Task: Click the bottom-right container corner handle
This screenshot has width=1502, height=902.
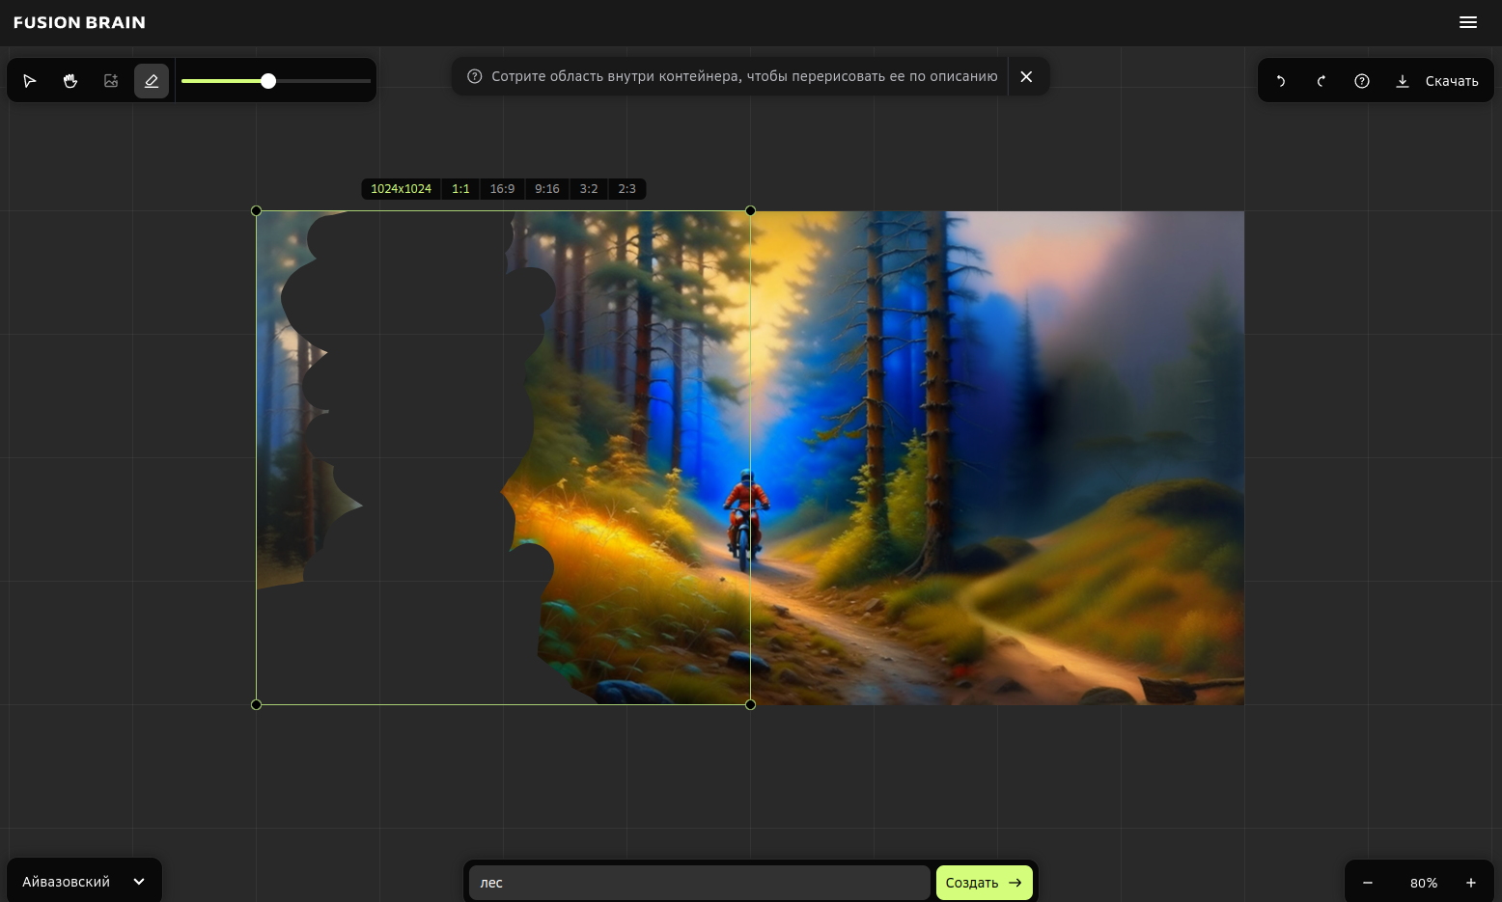Action: [x=750, y=704]
